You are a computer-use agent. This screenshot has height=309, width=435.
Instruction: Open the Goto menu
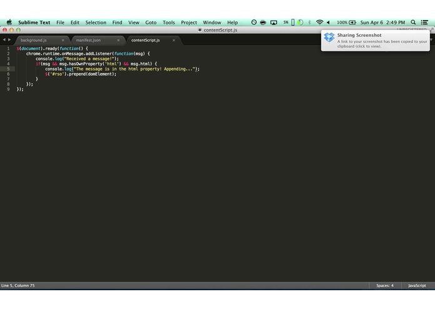(x=151, y=23)
